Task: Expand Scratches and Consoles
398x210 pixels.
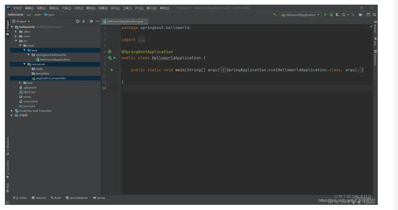Action: [x=12, y=111]
